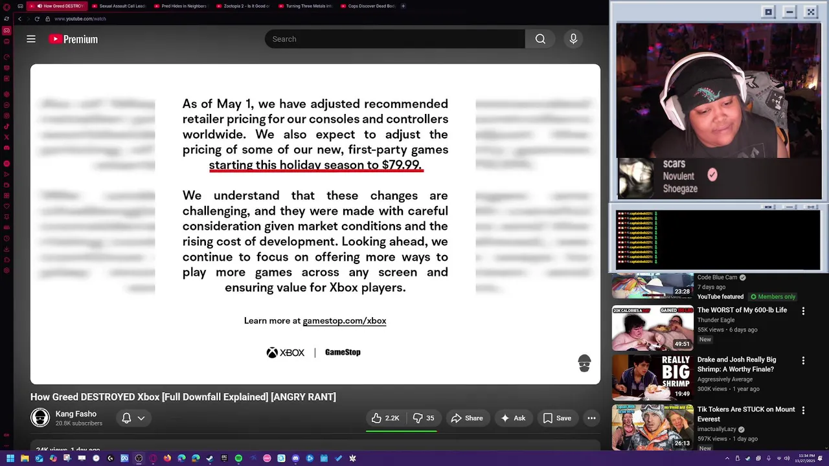The image size is (829, 466).
Task: Open 'Tik Tokers Are STUCK on Mount Everest' video
Action: (746, 414)
